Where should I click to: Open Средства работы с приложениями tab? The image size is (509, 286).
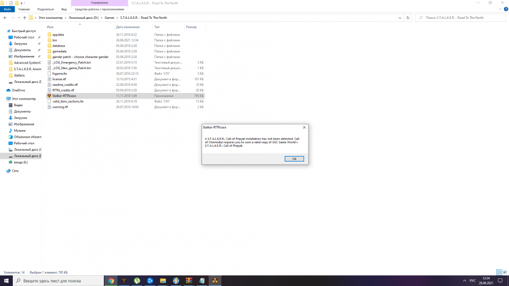click(99, 9)
